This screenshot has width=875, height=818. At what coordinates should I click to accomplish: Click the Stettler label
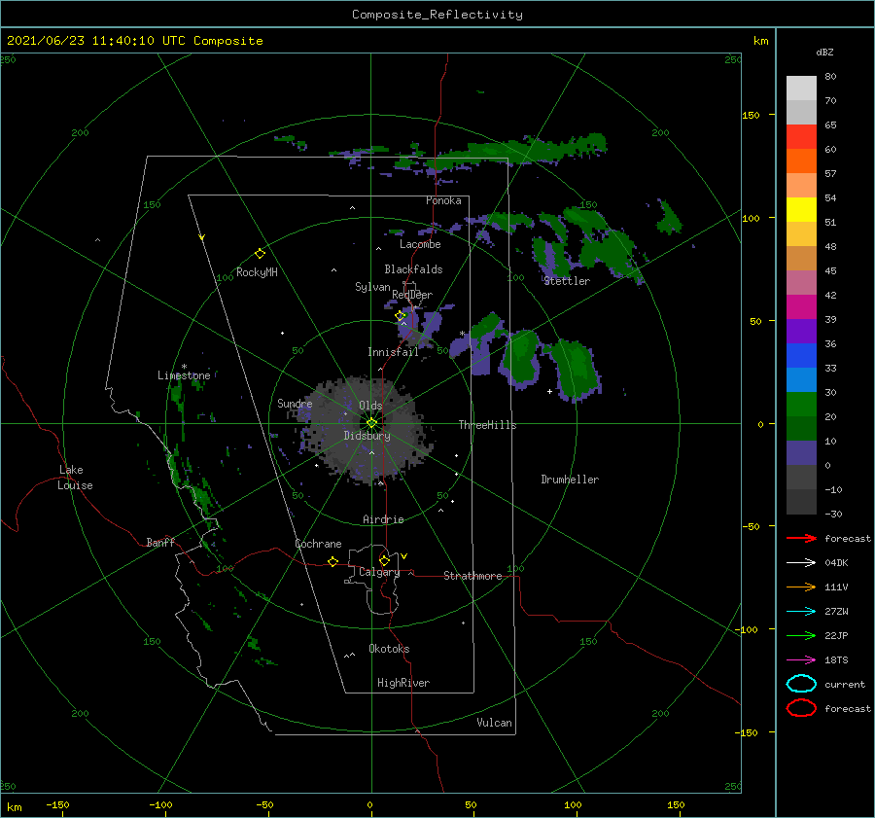click(x=567, y=281)
